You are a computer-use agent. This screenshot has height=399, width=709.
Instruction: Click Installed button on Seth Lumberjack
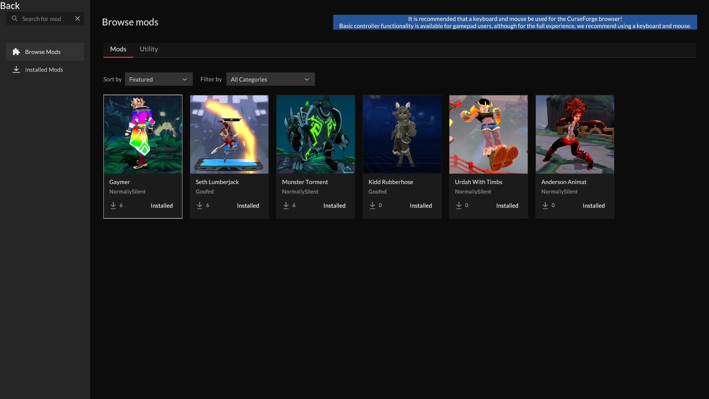point(248,206)
